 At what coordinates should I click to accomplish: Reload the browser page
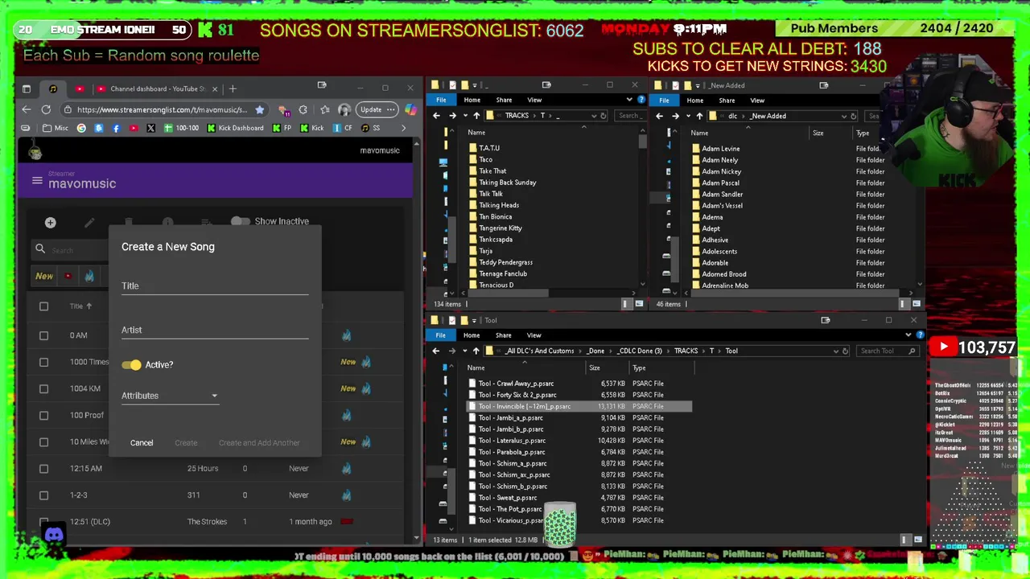pyautogui.click(x=46, y=109)
